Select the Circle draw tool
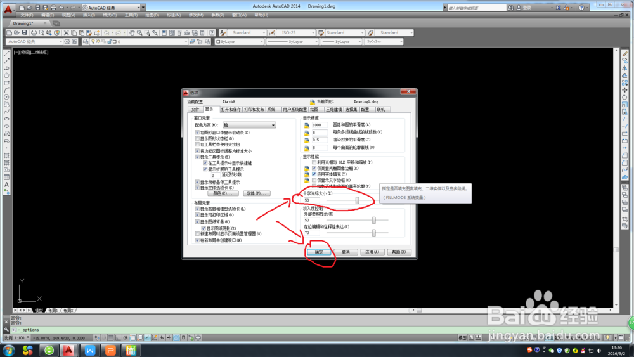Screen dimensions: 634x357 [6, 97]
